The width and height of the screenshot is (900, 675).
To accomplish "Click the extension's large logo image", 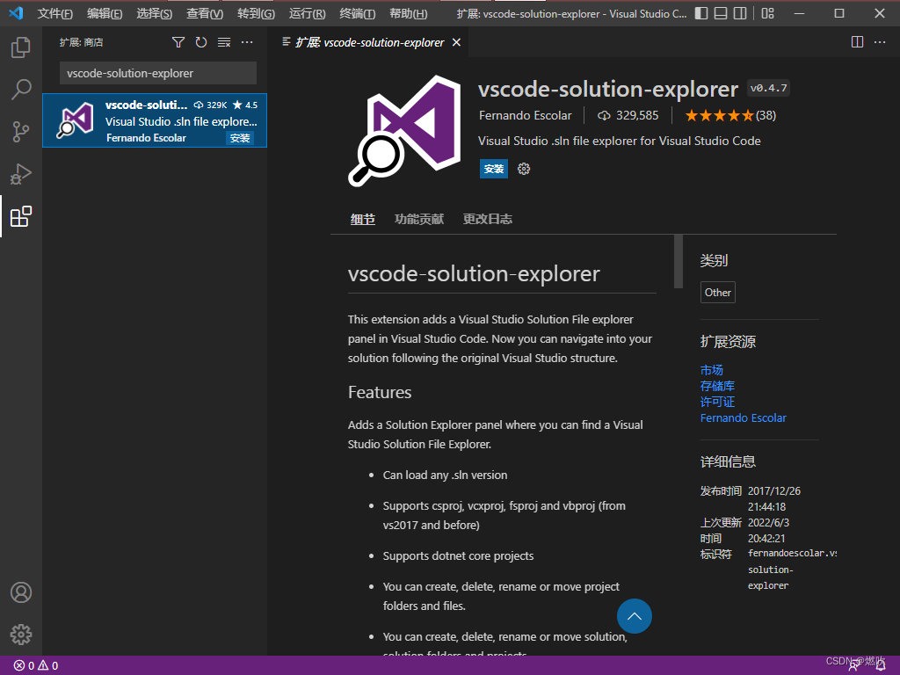I will (x=404, y=131).
